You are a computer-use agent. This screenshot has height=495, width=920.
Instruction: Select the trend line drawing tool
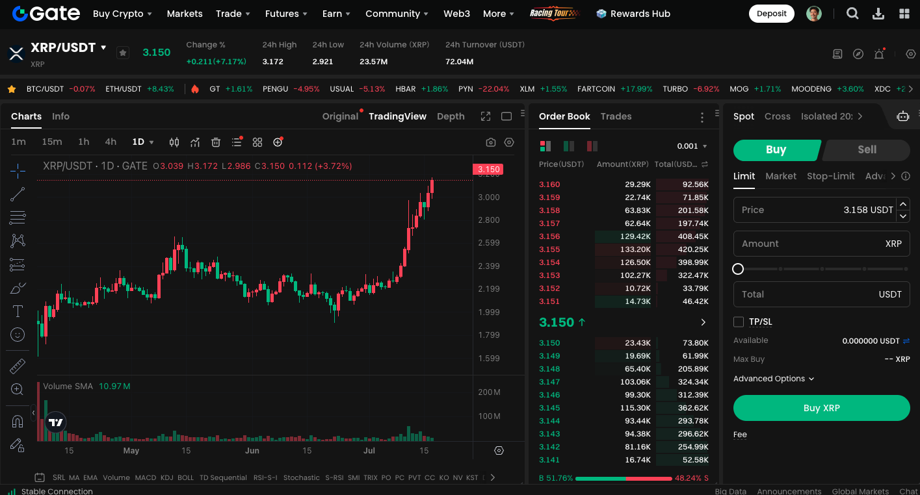tap(18, 194)
